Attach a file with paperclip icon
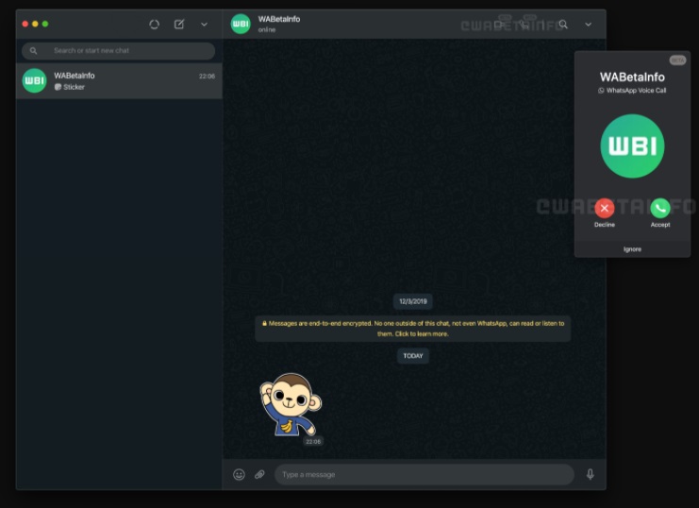Viewport: 699px width, 508px height. tap(259, 475)
